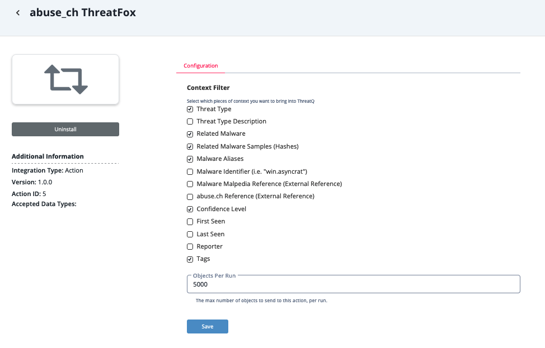This screenshot has height=348, width=545.
Task: Click the 'Additional Information' heading
Action: coord(48,156)
